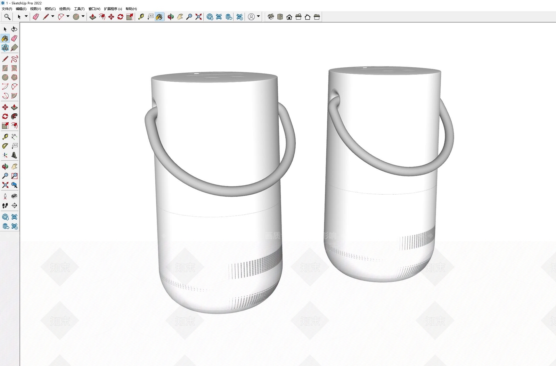Click Zoom Extents in the left palette
Viewport: 556px width, 366px height.
tap(5, 185)
